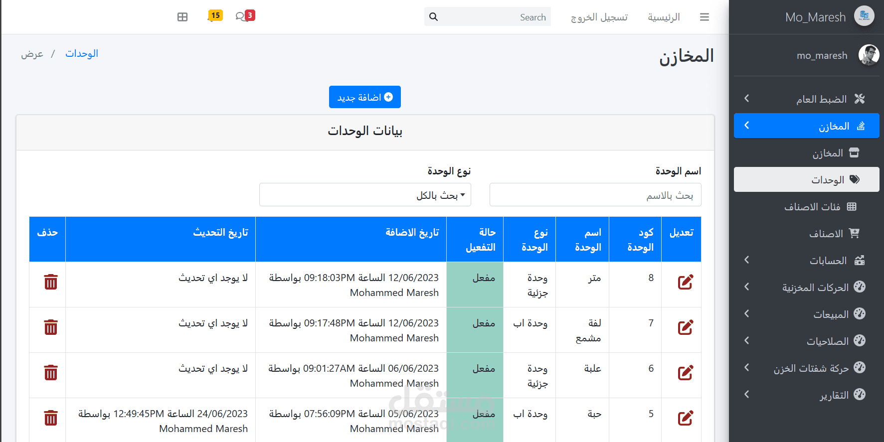This screenshot has height=442, width=884.
Task: Edit the unit with code 5
Action: coord(686,418)
